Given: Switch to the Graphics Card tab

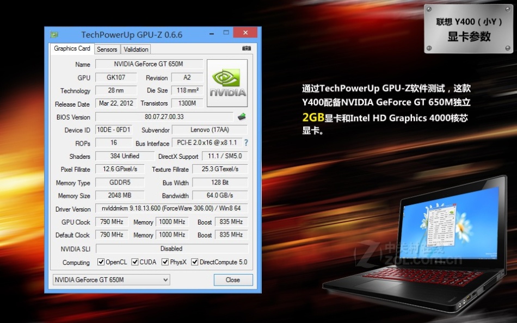Looking at the screenshot, I should [72, 48].
